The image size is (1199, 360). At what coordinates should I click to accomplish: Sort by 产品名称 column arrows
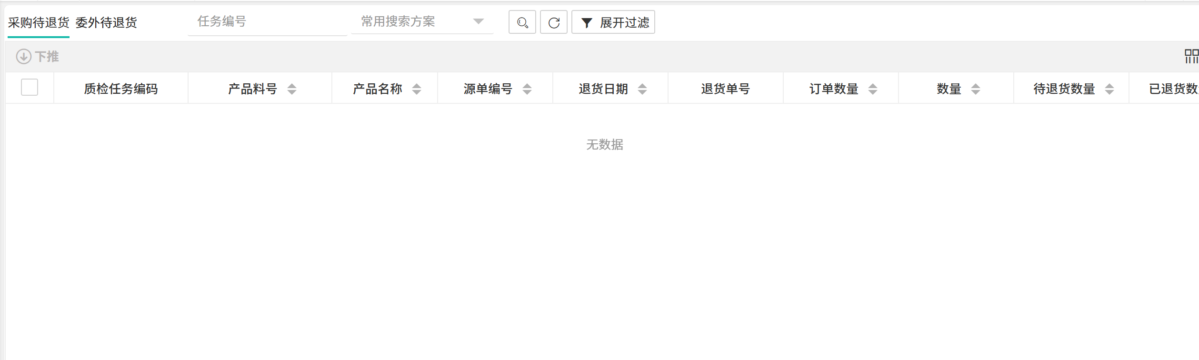pos(417,89)
